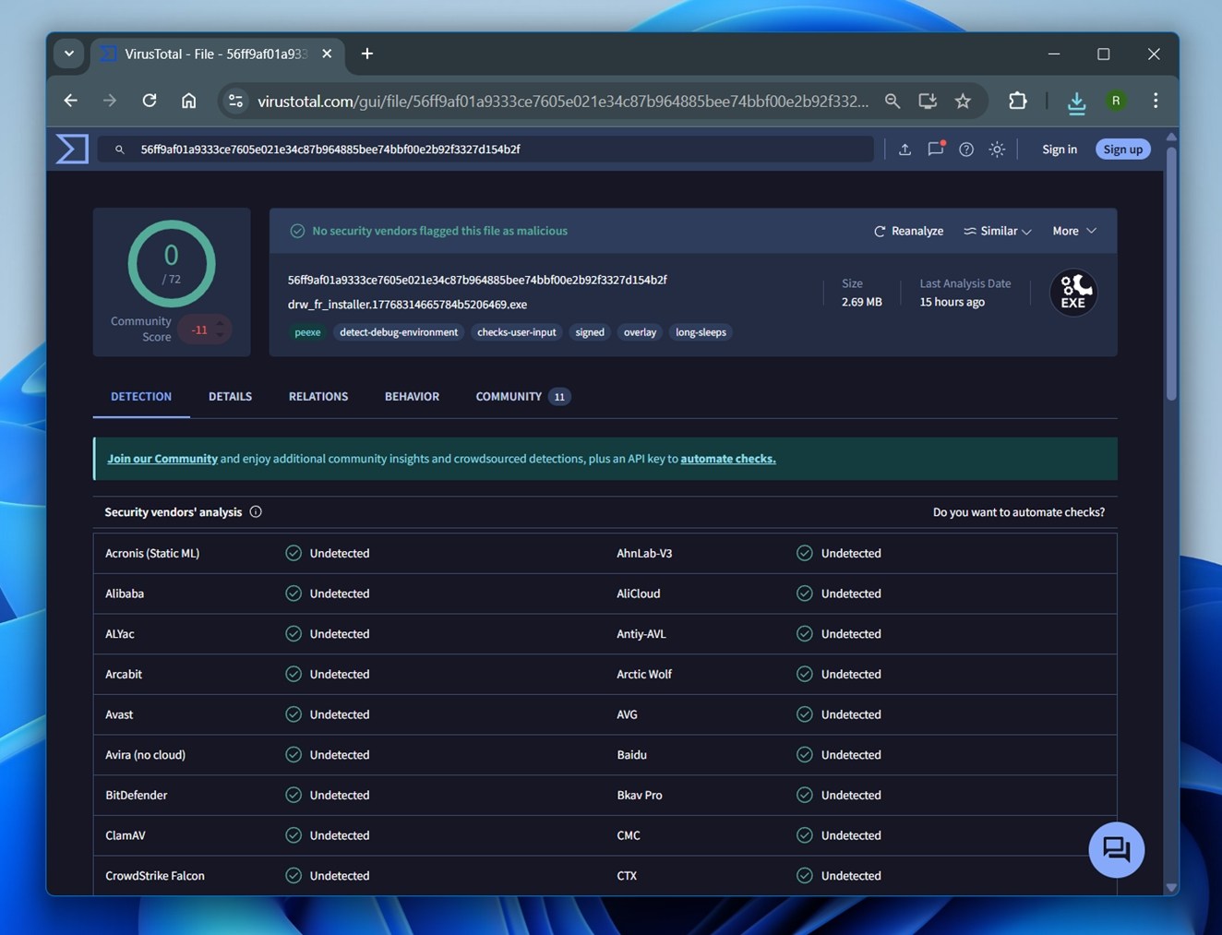Switch to the COMMUNITY tab
Viewport: 1222px width, 935px height.
pos(522,397)
